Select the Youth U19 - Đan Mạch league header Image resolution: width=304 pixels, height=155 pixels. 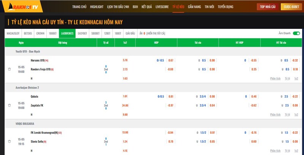tap(28, 52)
